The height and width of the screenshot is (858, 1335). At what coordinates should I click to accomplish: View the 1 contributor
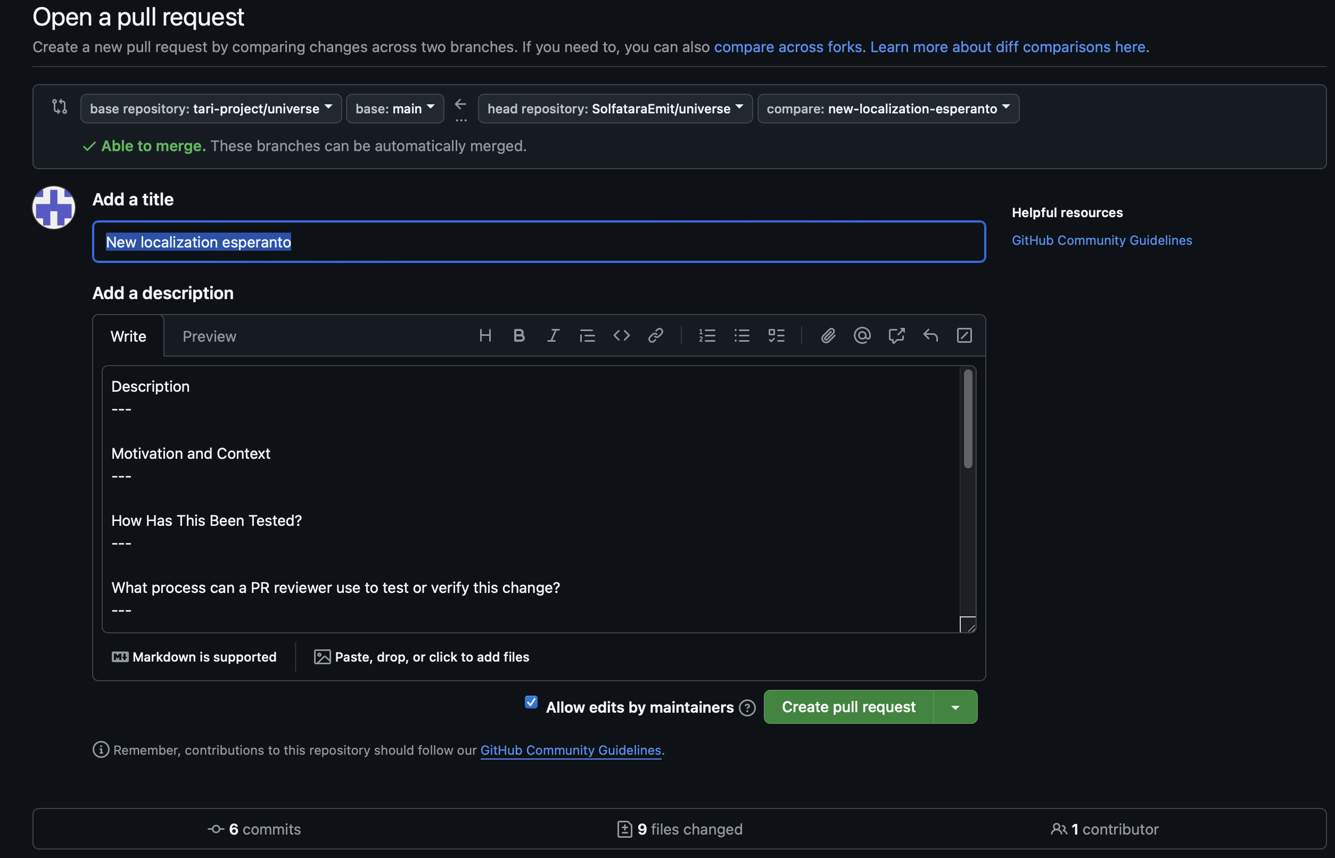[1105, 829]
